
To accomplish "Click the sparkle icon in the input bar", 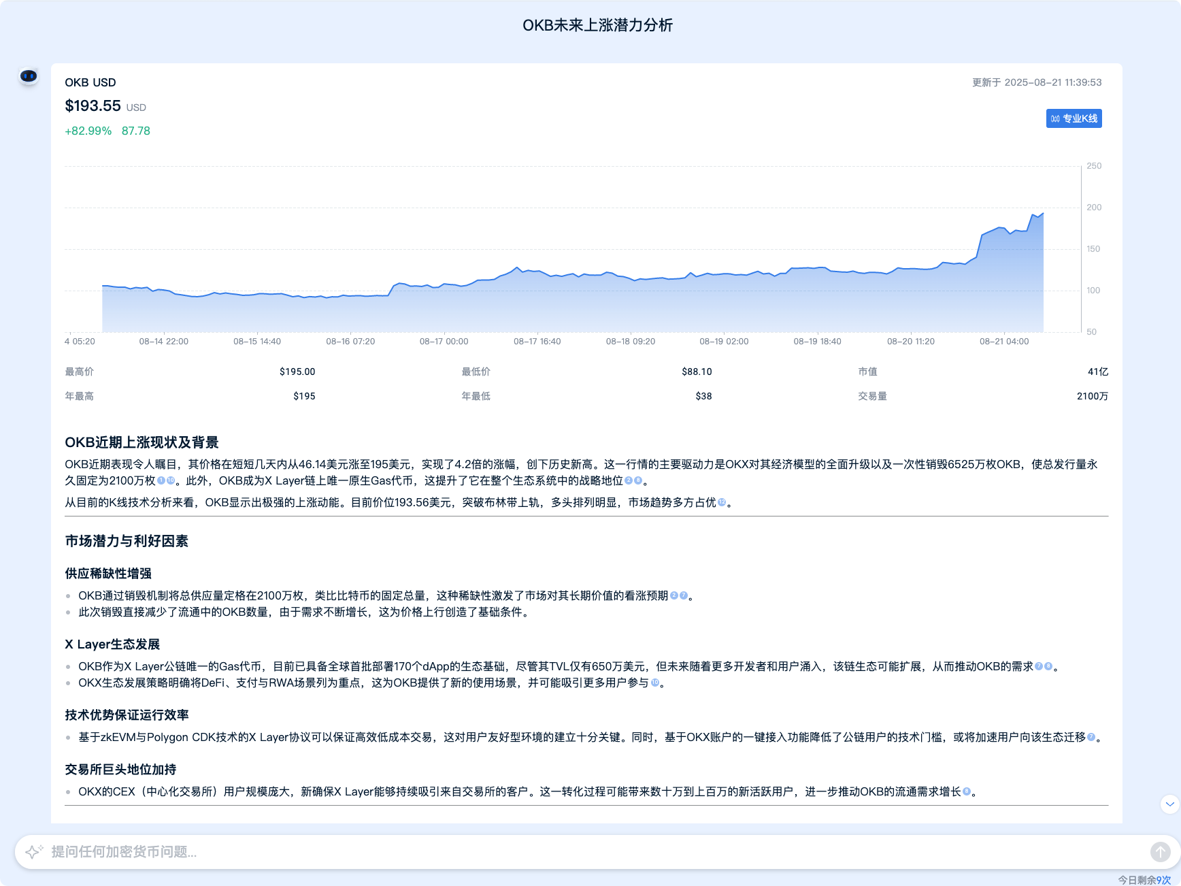I will [x=34, y=851].
